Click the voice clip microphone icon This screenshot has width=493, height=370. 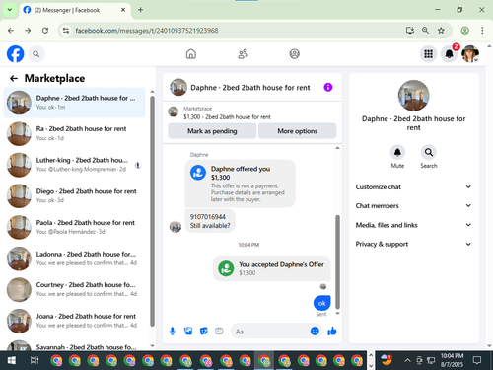click(173, 331)
